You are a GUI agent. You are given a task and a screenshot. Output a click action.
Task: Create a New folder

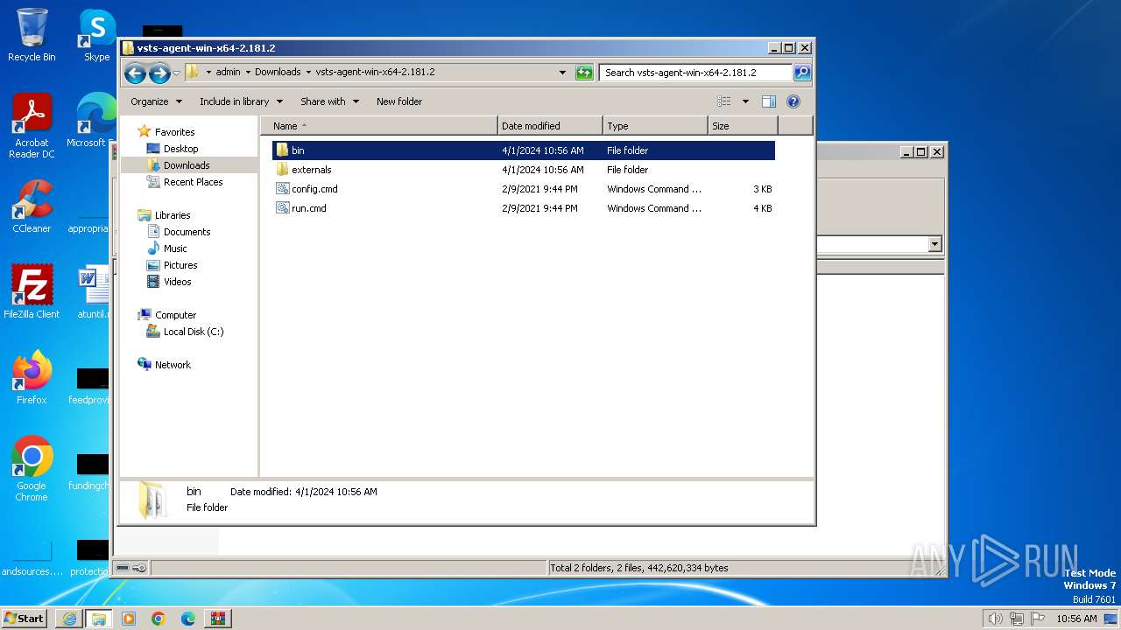[399, 101]
